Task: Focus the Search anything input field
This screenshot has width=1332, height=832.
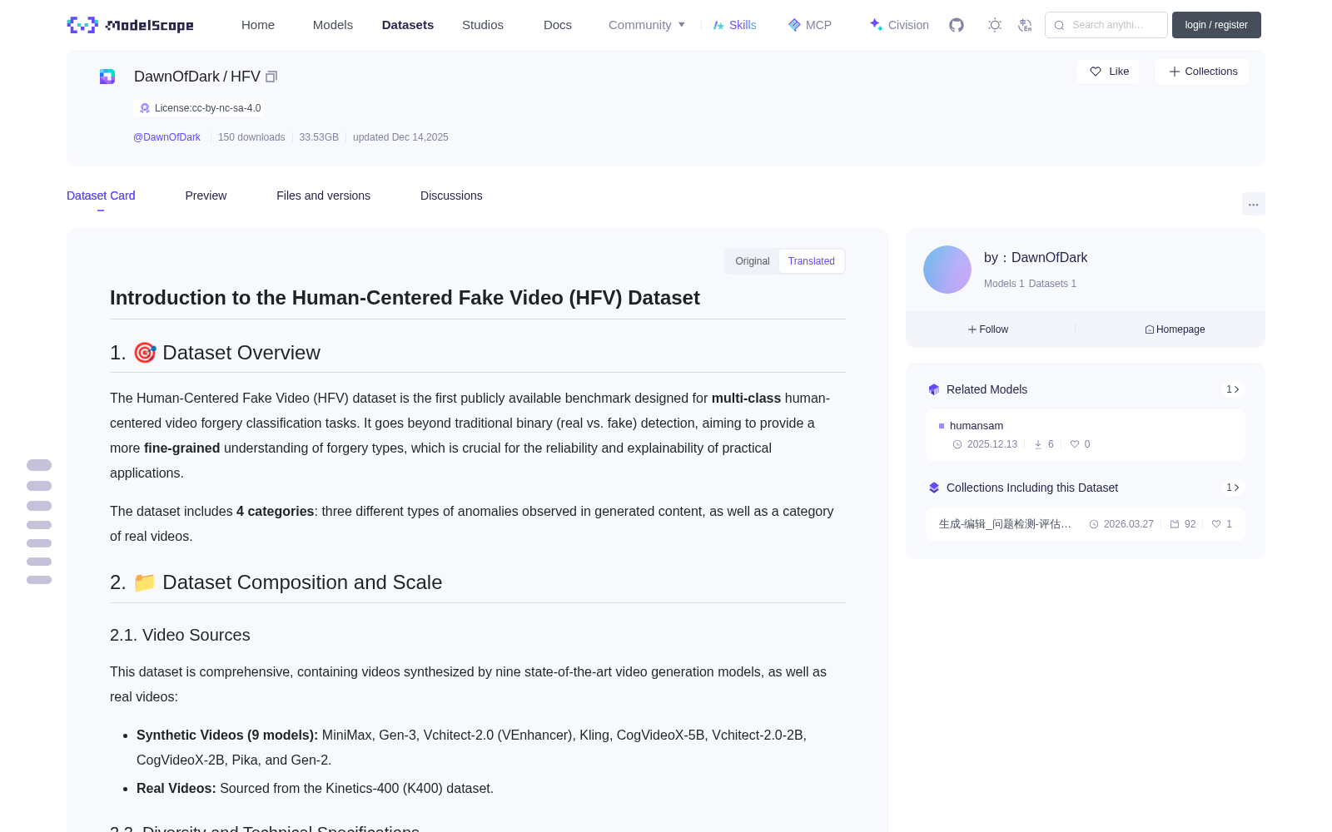Action: pos(1106,25)
